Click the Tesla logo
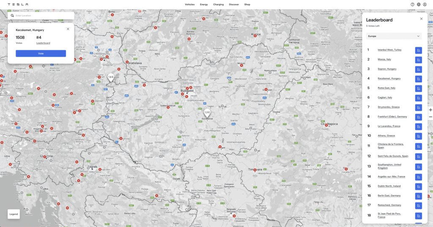The width and height of the screenshot is (433, 227). (x=18, y=4)
